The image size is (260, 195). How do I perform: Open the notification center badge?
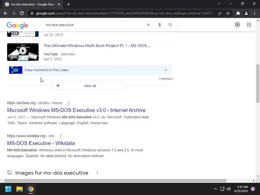pos(253,189)
